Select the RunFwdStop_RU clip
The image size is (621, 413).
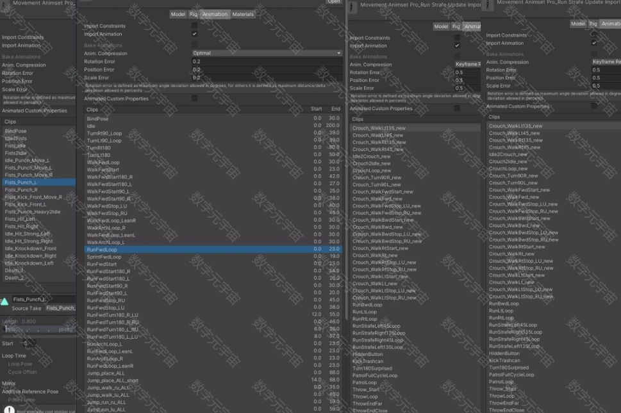[x=213, y=300]
